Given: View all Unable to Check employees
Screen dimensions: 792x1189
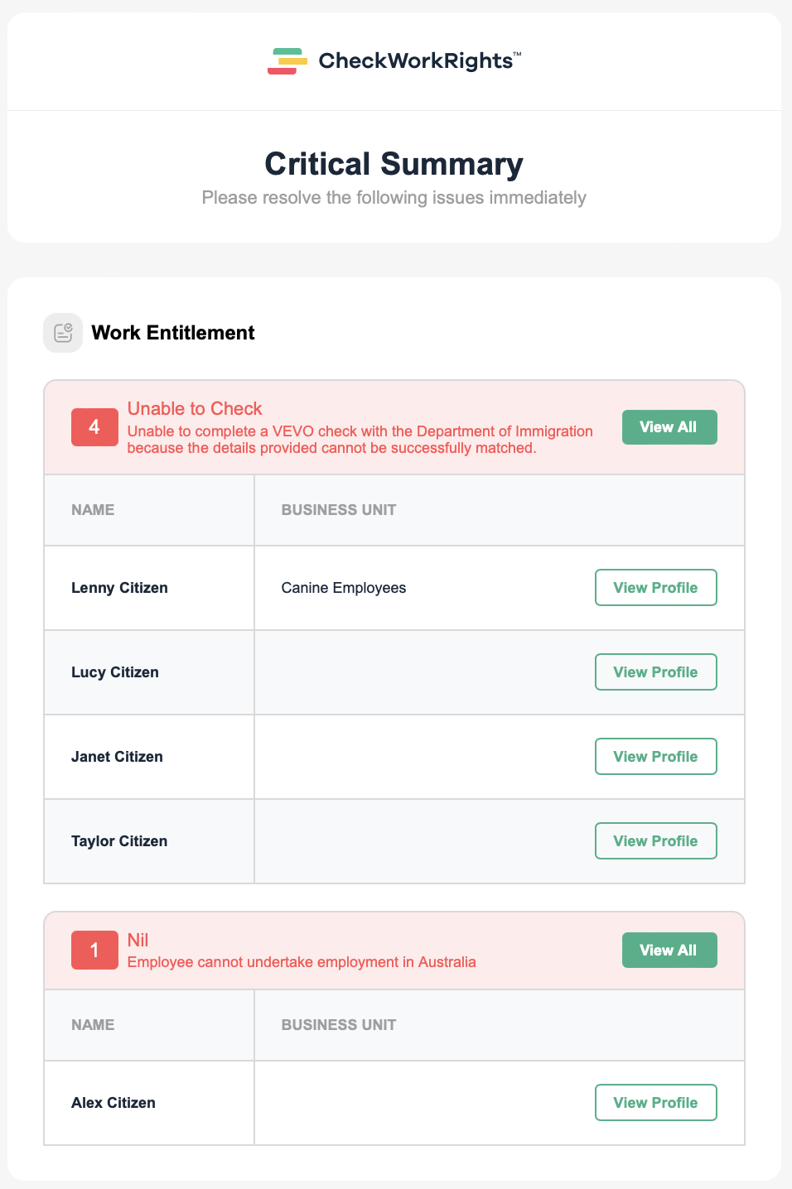Looking at the screenshot, I should 669,427.
